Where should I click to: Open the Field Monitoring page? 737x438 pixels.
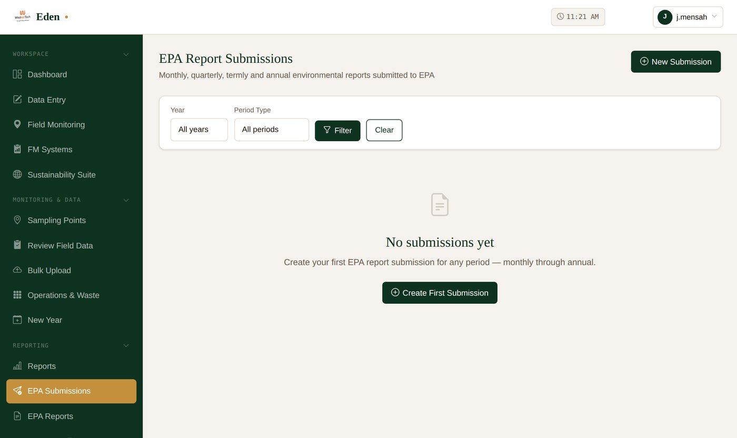(x=71, y=124)
